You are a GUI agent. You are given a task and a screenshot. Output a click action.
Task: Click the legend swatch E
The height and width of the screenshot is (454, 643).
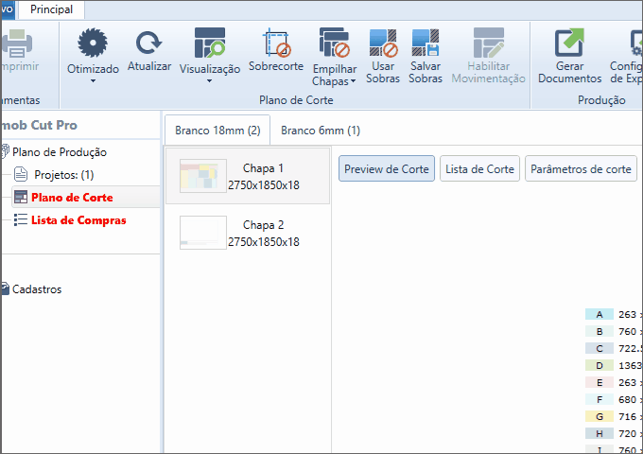point(600,382)
